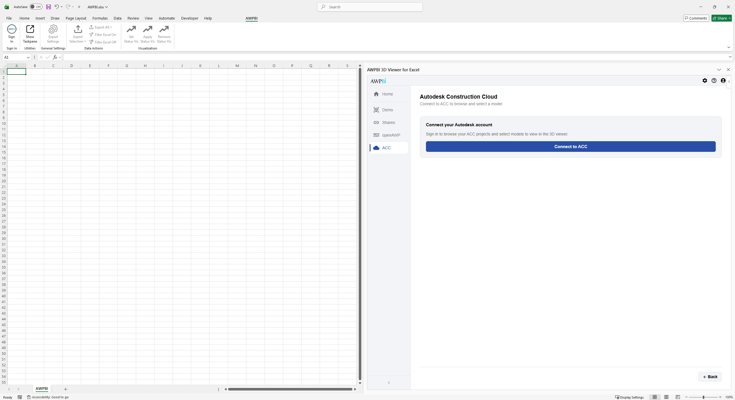Click the Share button
This screenshot has height=400, width=735.
coord(722,18)
